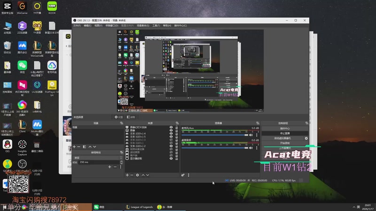
Task: Open virtual camera settings gear icon
Action: [306, 138]
